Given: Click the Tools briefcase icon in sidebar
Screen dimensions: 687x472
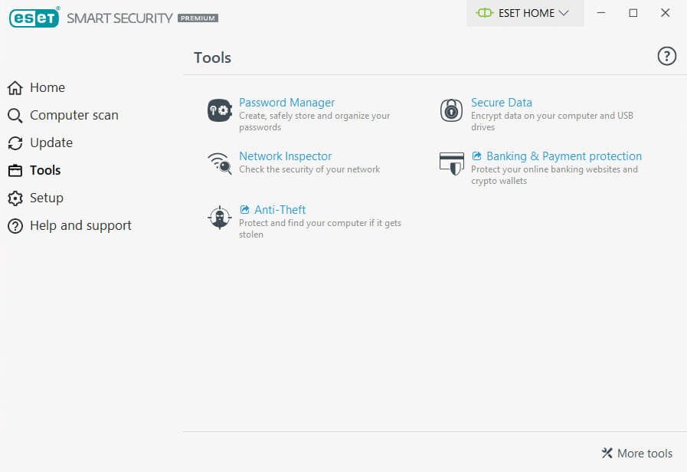Looking at the screenshot, I should (x=15, y=170).
